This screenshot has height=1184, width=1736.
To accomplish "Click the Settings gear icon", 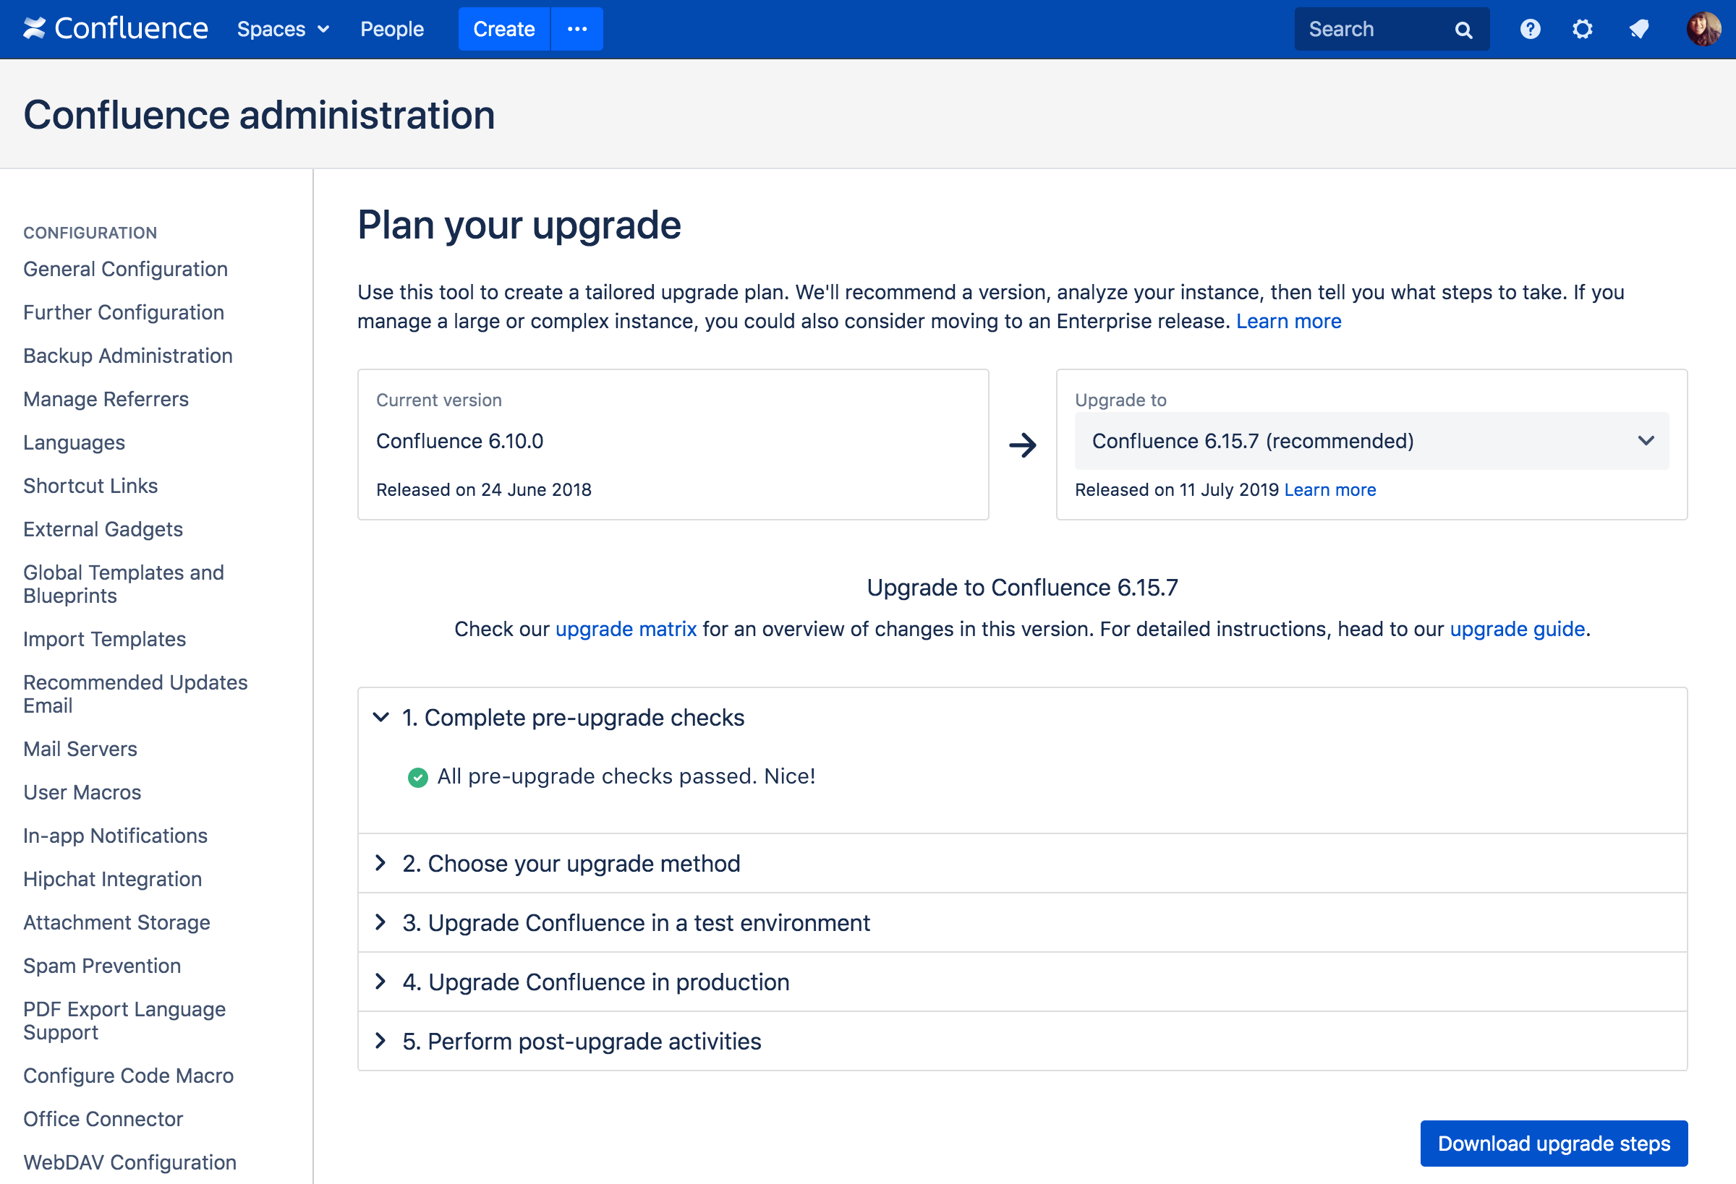I will pyautogui.click(x=1580, y=29).
